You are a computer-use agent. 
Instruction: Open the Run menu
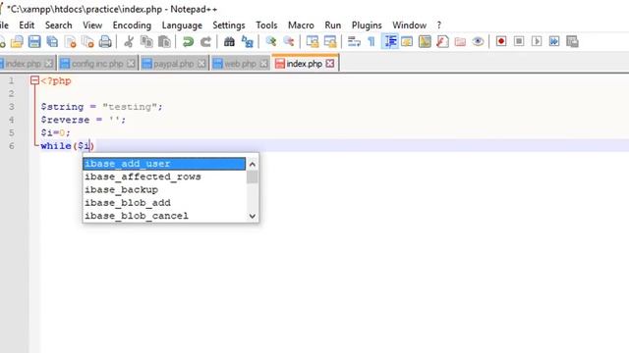[x=332, y=25]
